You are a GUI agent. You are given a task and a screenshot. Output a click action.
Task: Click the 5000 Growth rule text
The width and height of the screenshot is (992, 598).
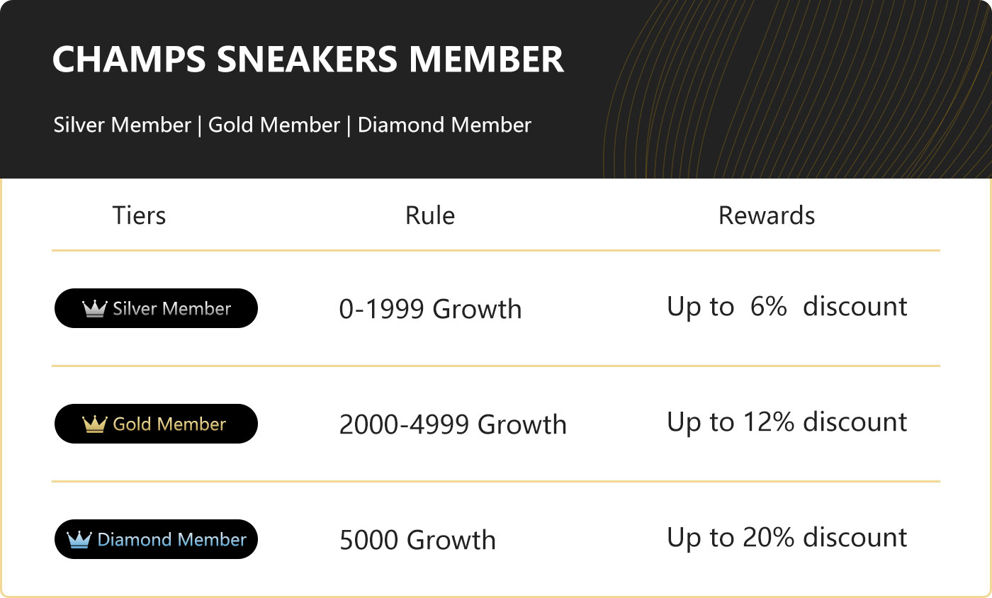[417, 540]
